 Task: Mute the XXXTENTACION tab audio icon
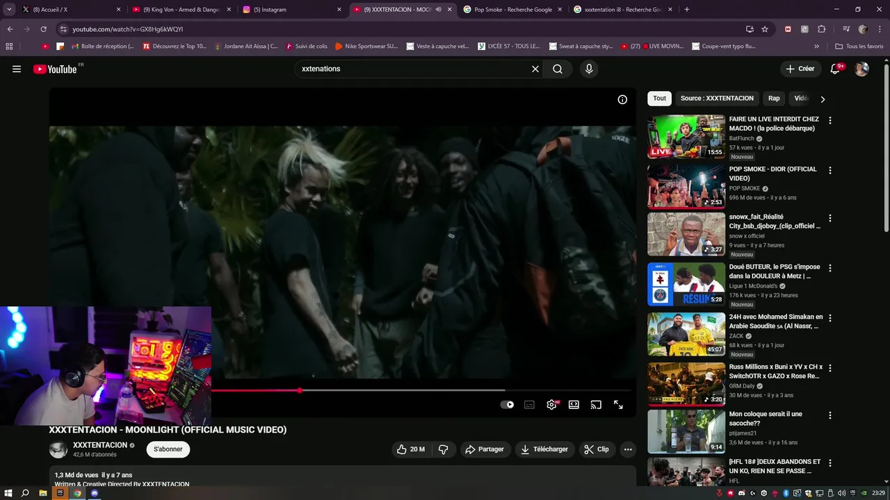(438, 10)
